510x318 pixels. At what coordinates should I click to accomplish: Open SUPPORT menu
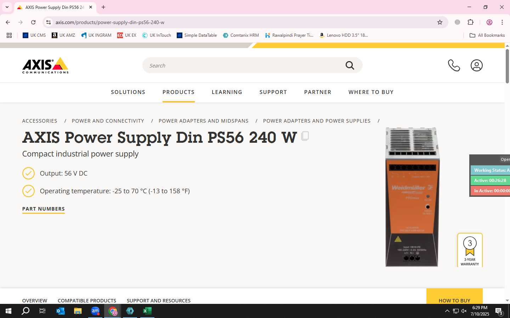coord(273,92)
